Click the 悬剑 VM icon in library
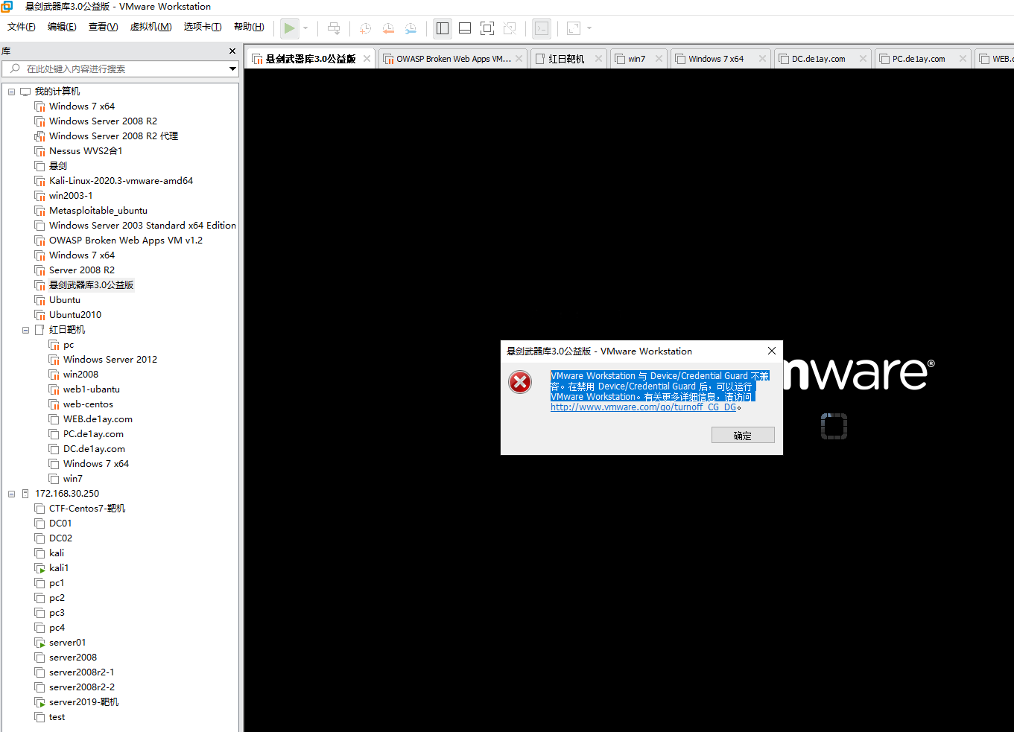 tap(39, 166)
